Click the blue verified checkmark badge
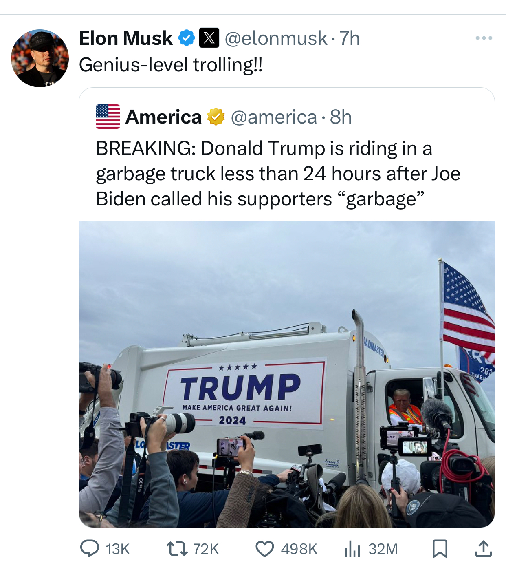This screenshot has height=572, width=506. [187, 38]
